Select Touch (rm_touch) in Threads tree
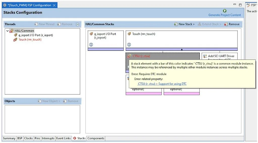 [30, 39]
